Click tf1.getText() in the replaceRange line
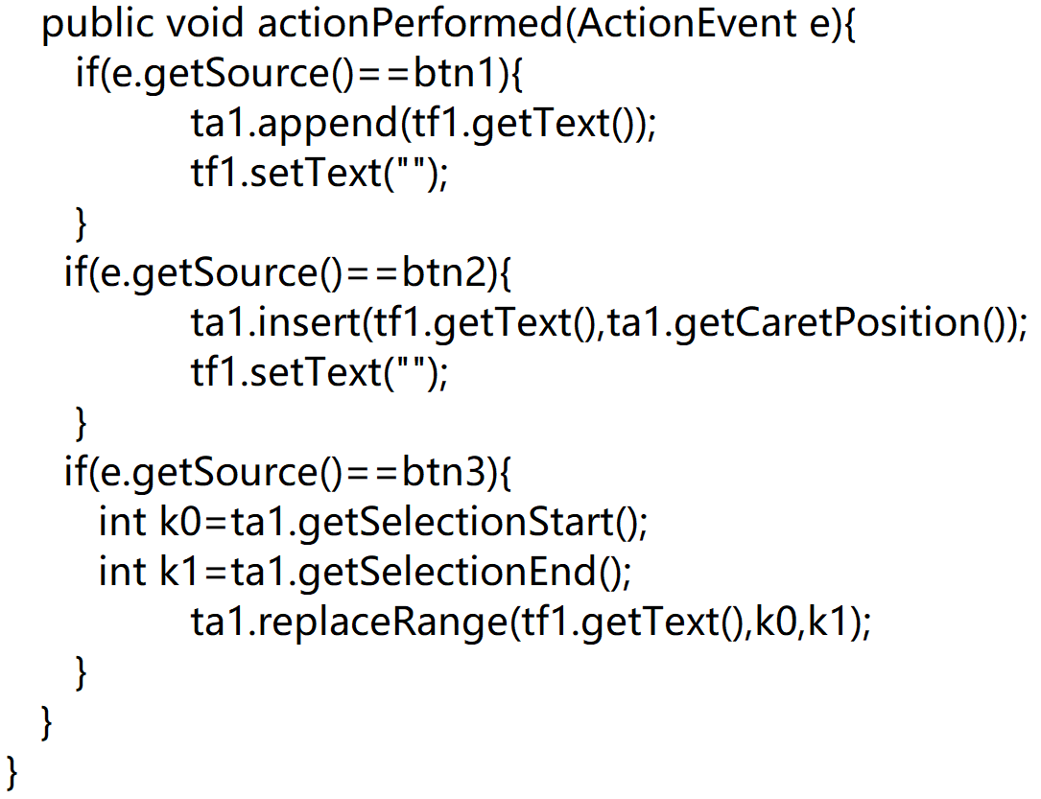 tap(631, 623)
